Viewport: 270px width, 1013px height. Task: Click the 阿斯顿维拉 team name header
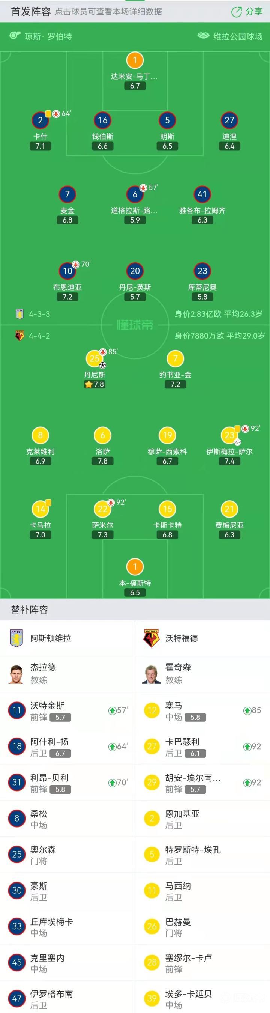[x=51, y=638]
